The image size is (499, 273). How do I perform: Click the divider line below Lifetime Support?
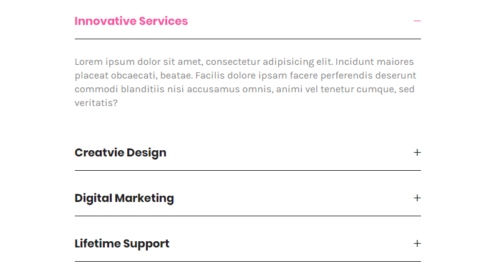(248, 261)
